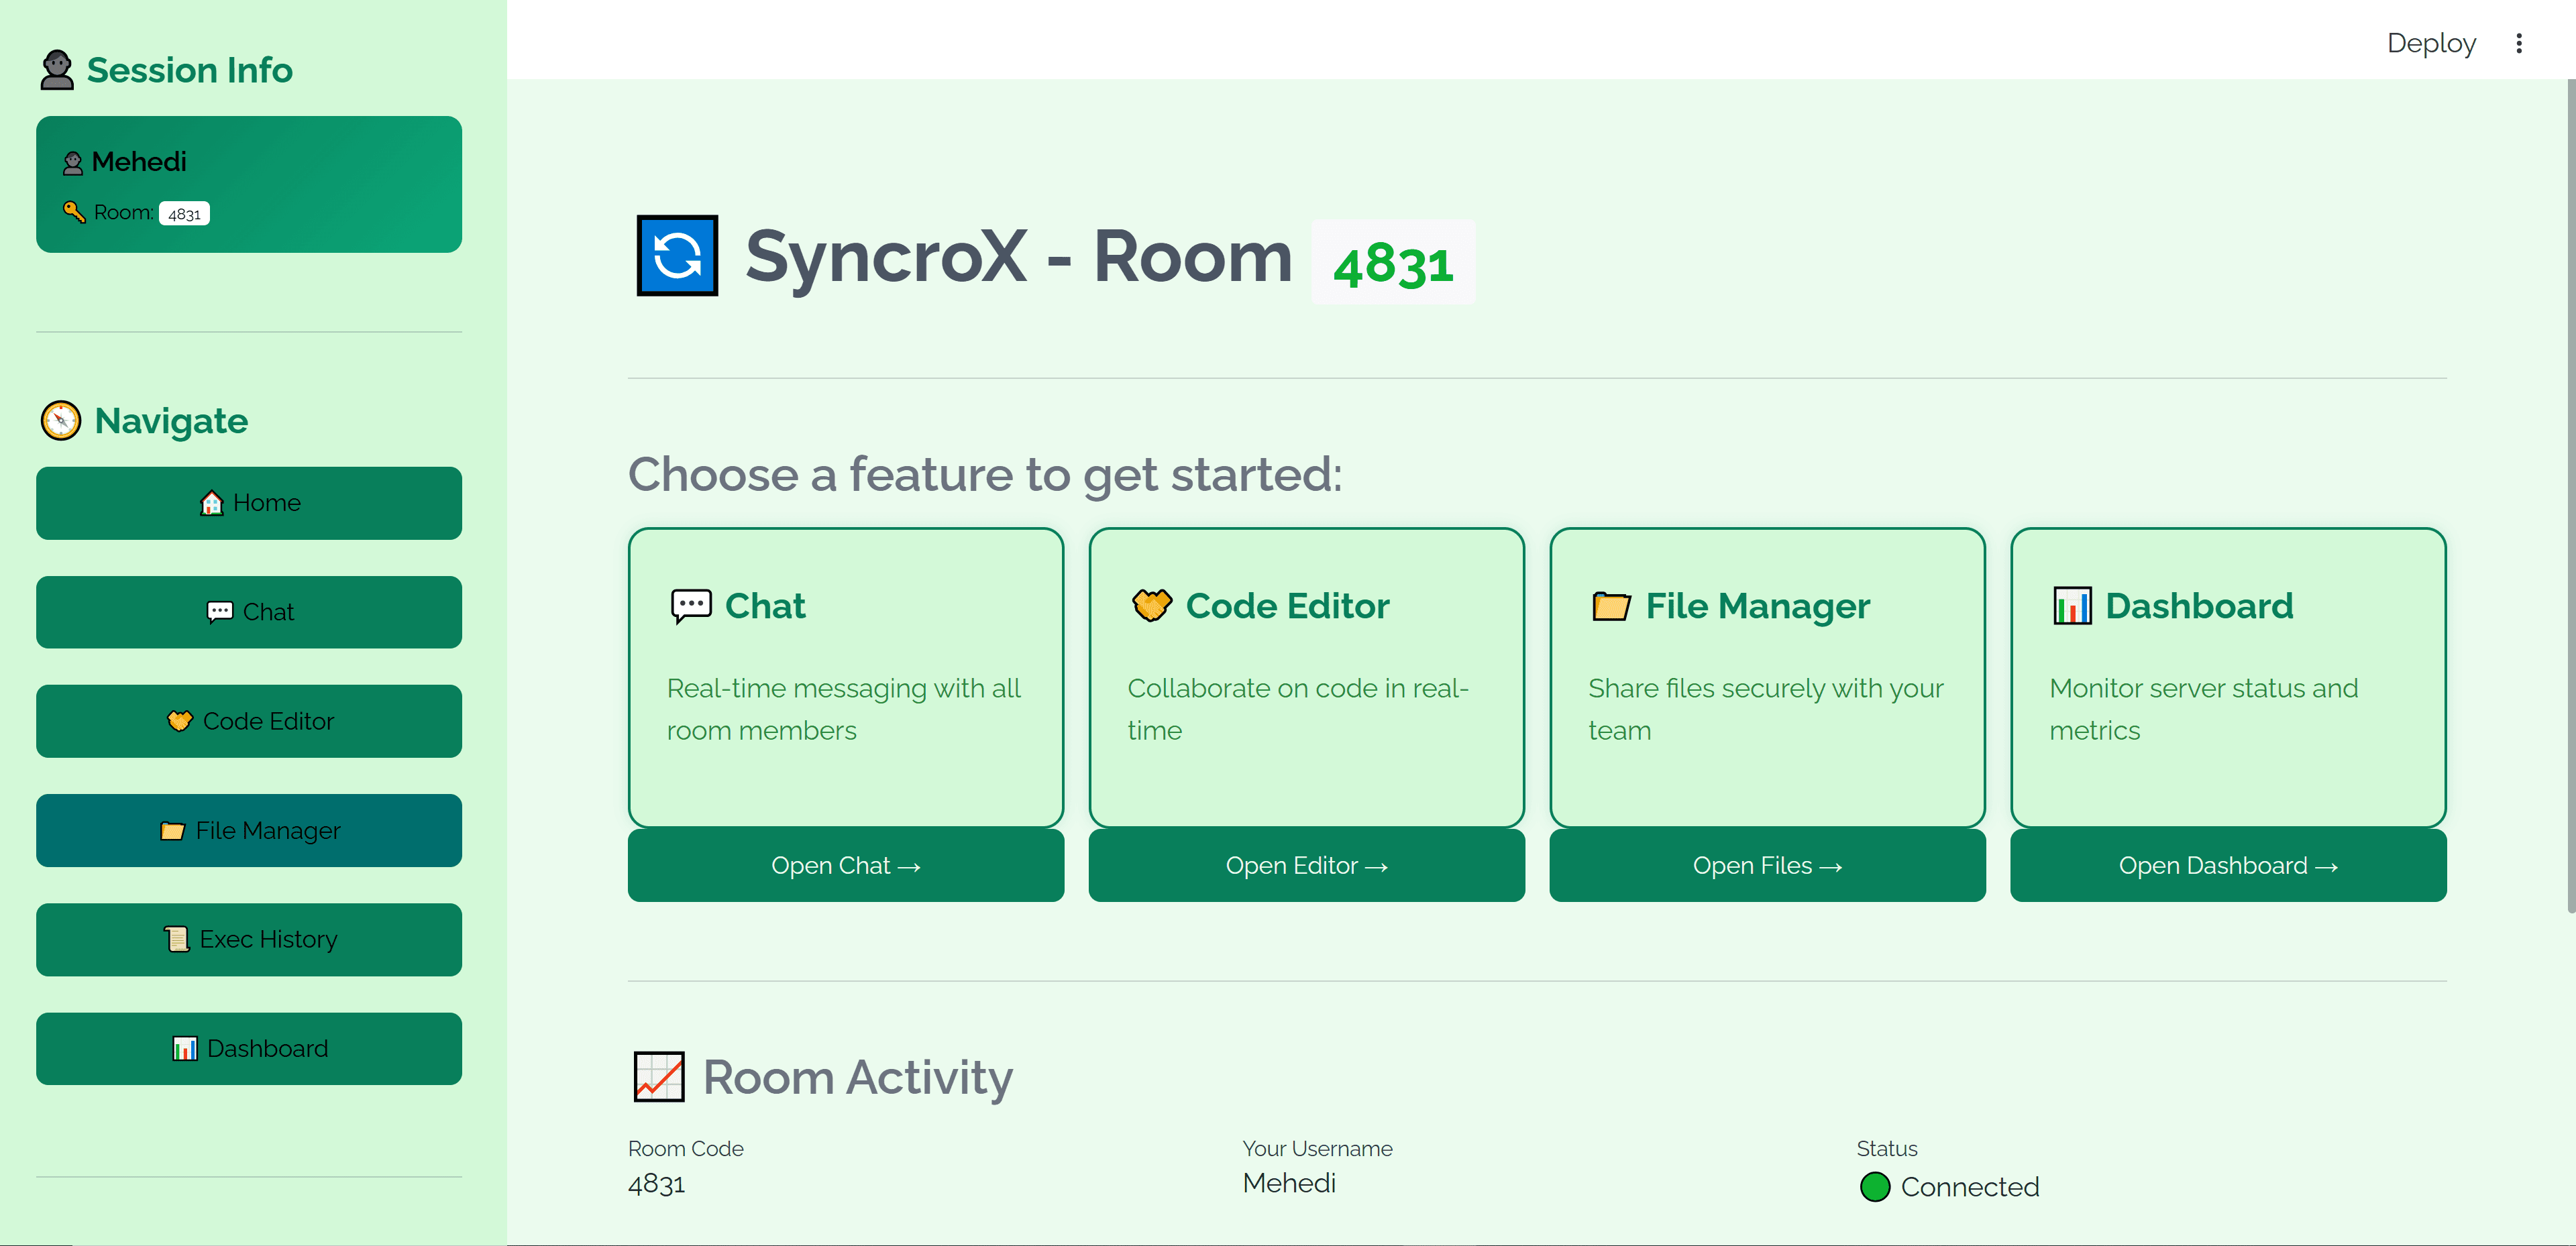Open the three-dot menu next to Deploy

click(x=2519, y=43)
